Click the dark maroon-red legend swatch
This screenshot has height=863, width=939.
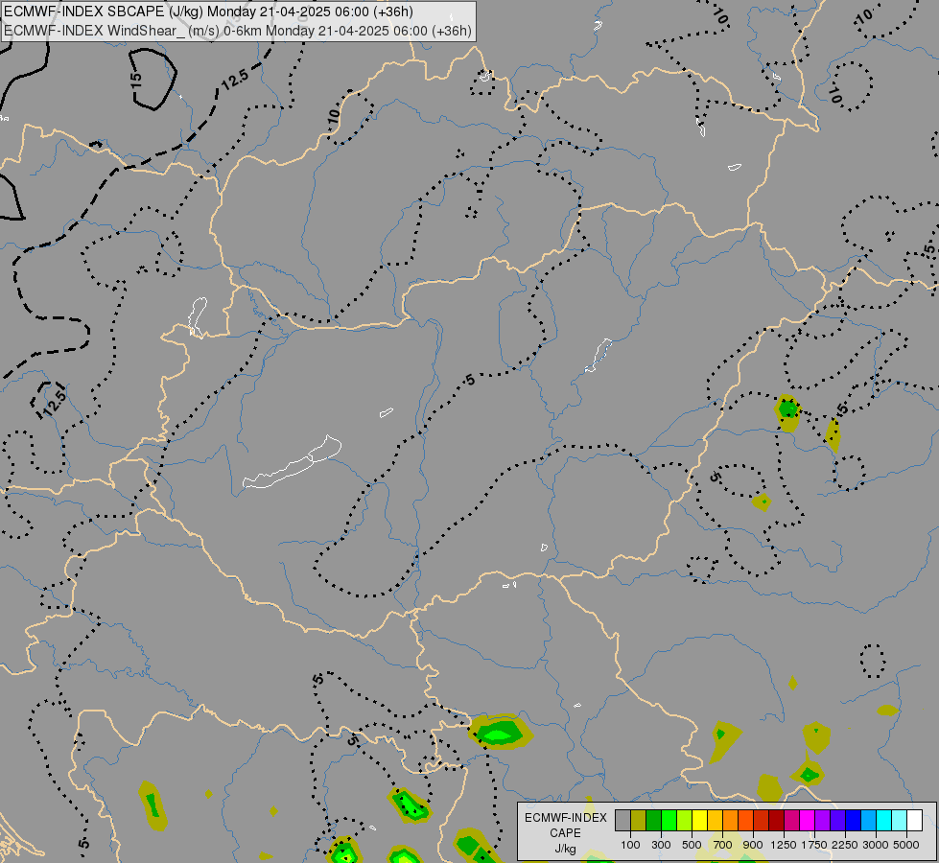(776, 821)
